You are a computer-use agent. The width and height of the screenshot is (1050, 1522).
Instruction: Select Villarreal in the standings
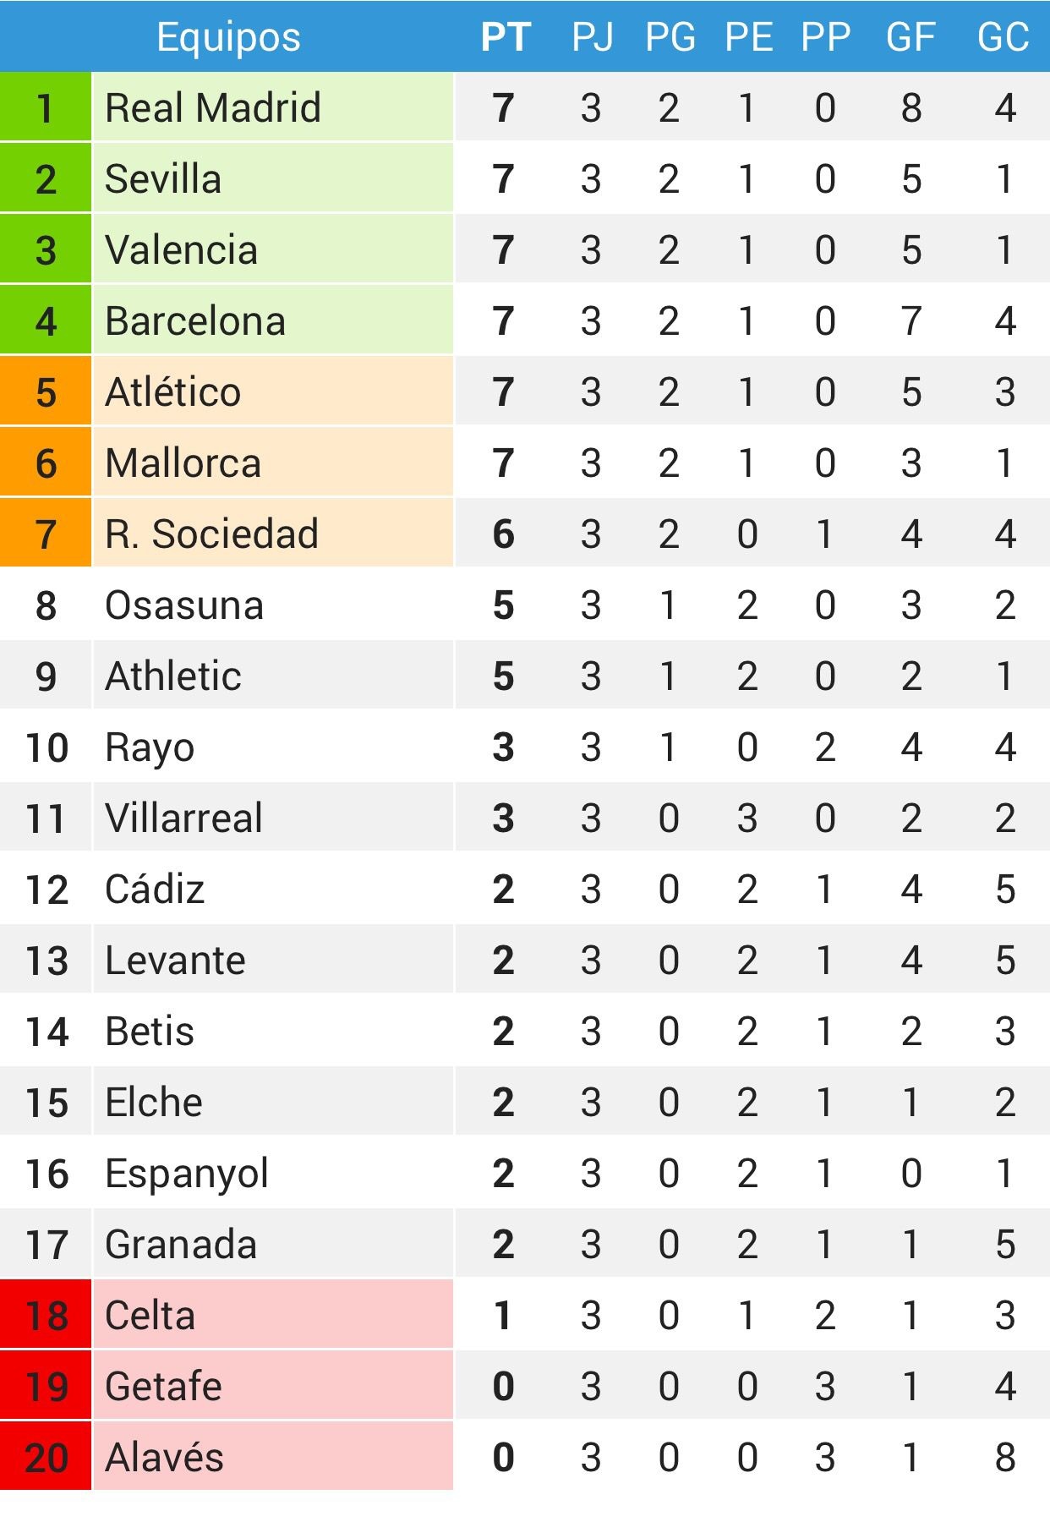point(183,818)
